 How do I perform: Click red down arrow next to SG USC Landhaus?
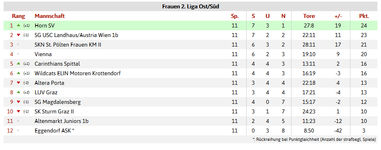[x=18, y=35]
